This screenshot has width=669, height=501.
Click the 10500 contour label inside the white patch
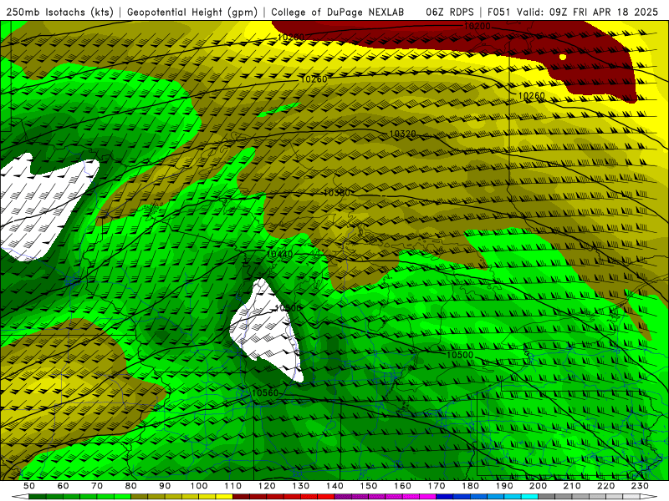point(288,308)
